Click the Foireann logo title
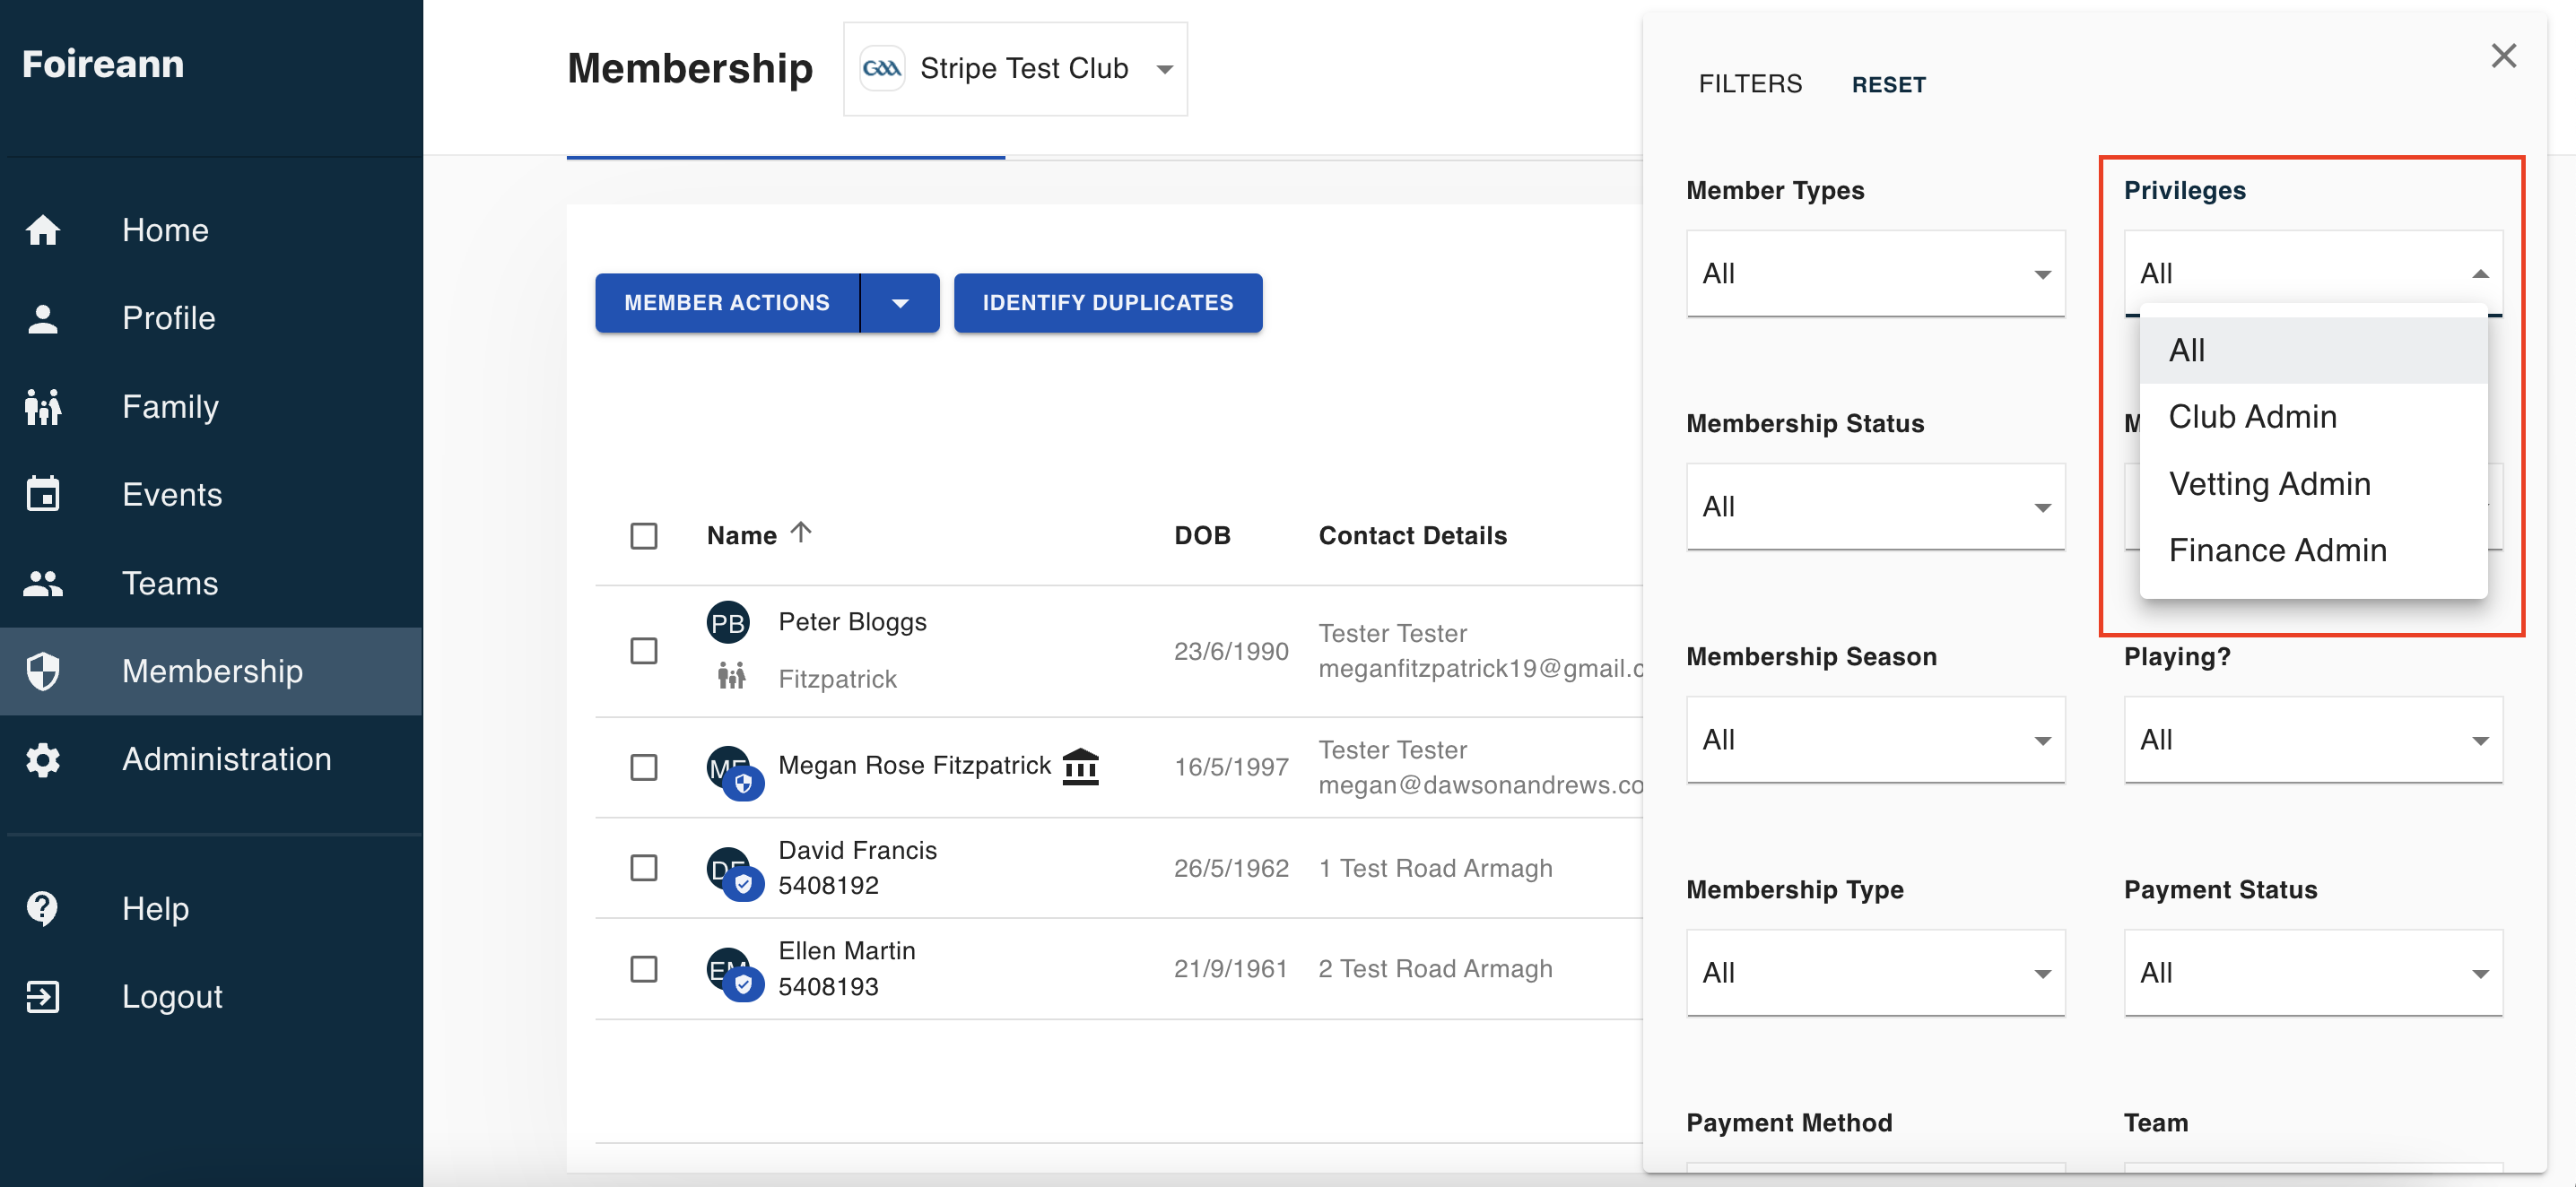Screen dimensions: 2576x1187 click(103, 64)
